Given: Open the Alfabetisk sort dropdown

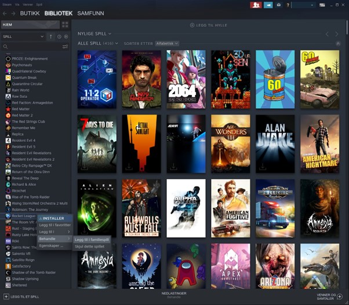Looking at the screenshot, I should (x=167, y=43).
